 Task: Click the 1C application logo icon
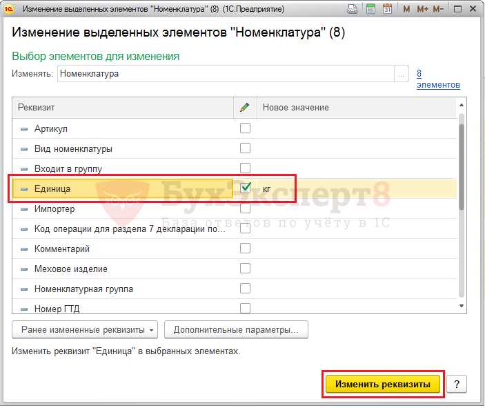tap(9, 9)
